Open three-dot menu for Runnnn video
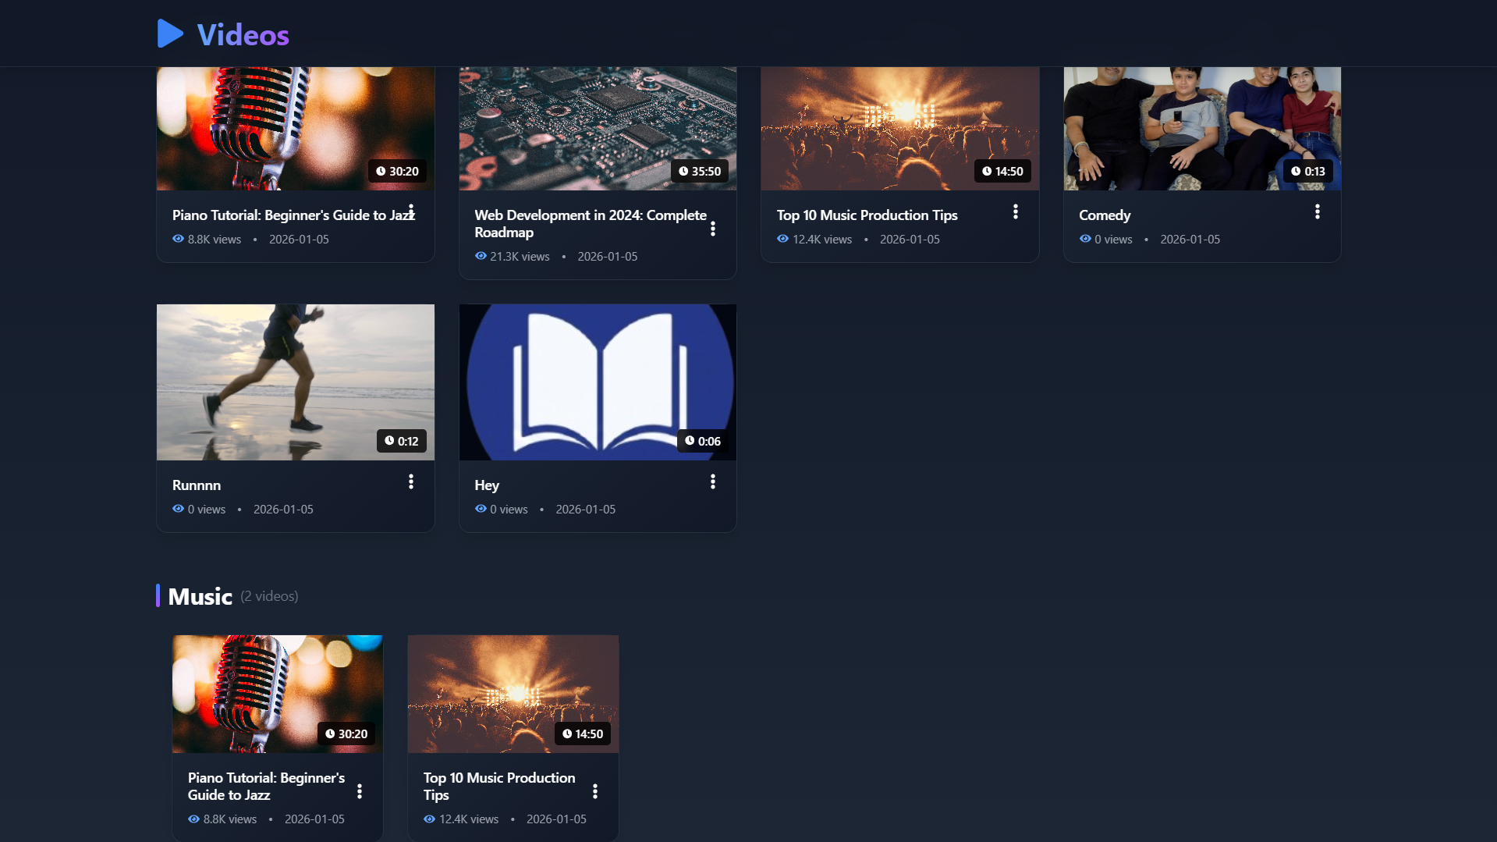The image size is (1497, 842). coord(411,481)
